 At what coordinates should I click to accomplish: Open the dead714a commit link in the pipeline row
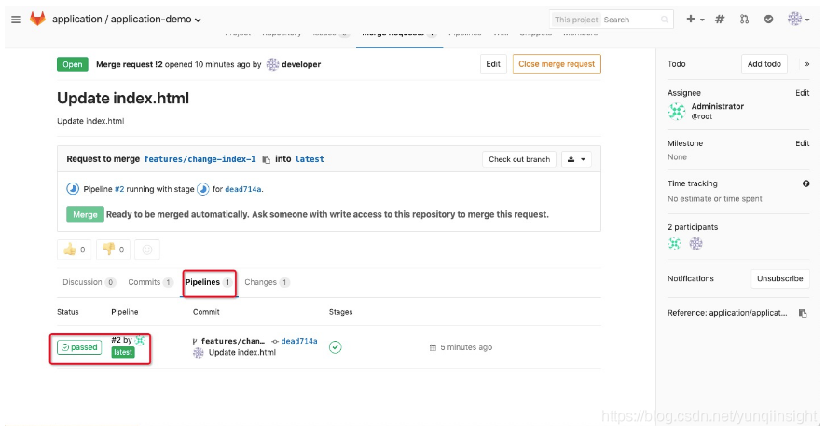tap(299, 341)
